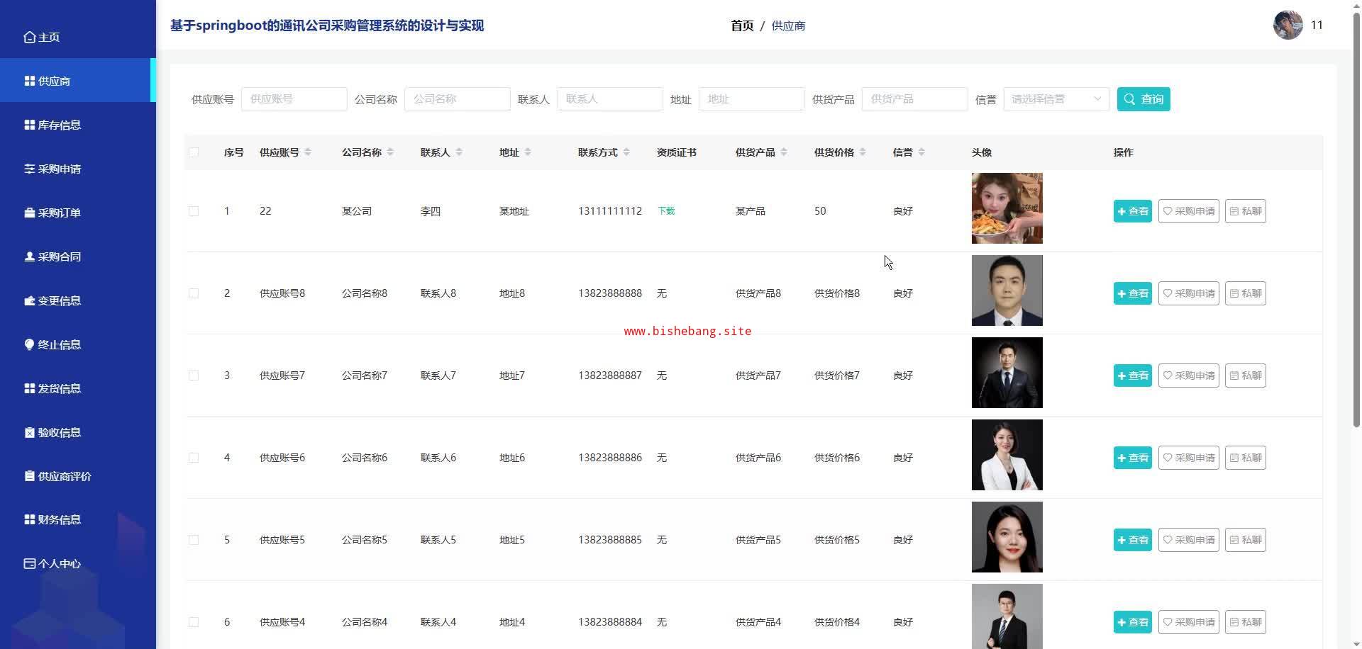Check the box for the 供应账号4 row
1362x649 pixels.
coord(194,622)
